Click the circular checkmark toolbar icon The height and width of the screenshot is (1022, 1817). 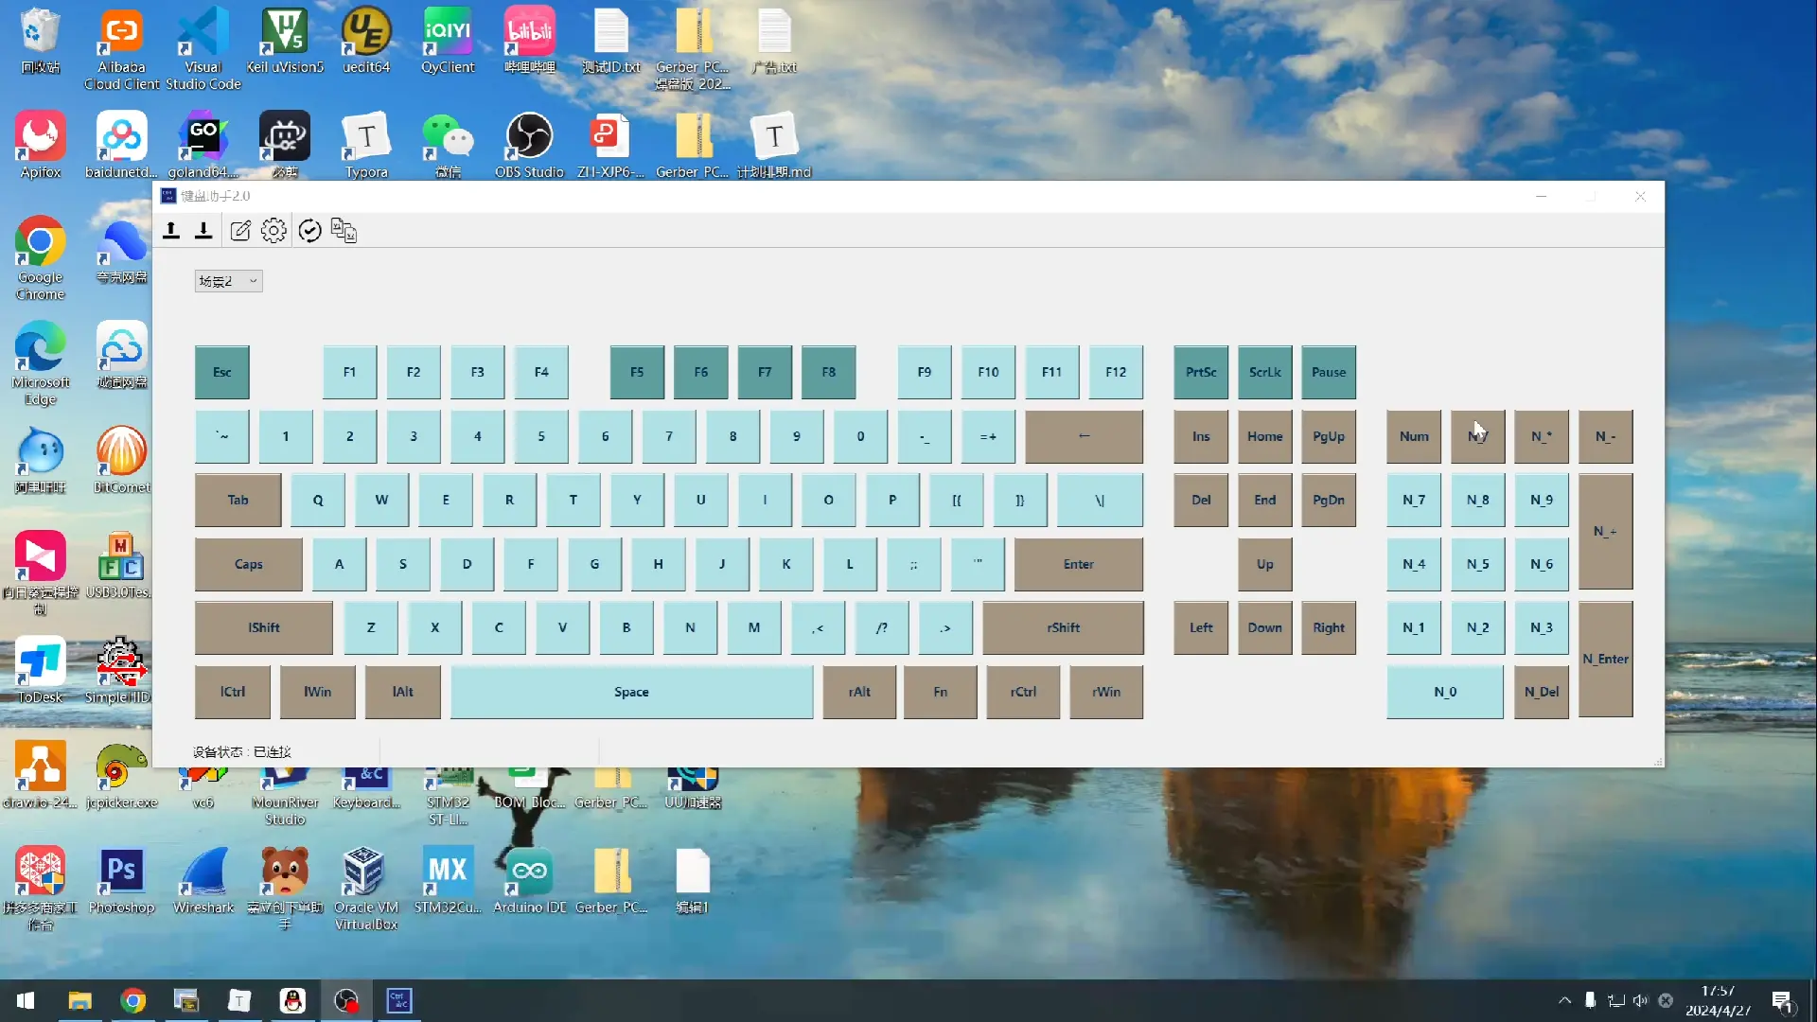pos(309,230)
